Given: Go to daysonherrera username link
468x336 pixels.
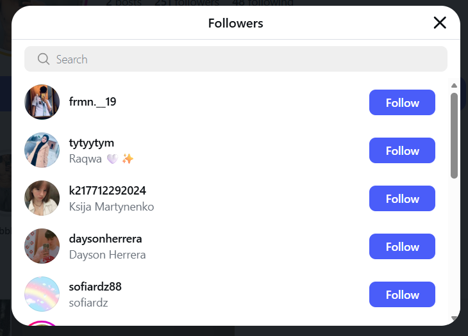Looking at the screenshot, I should [106, 239].
